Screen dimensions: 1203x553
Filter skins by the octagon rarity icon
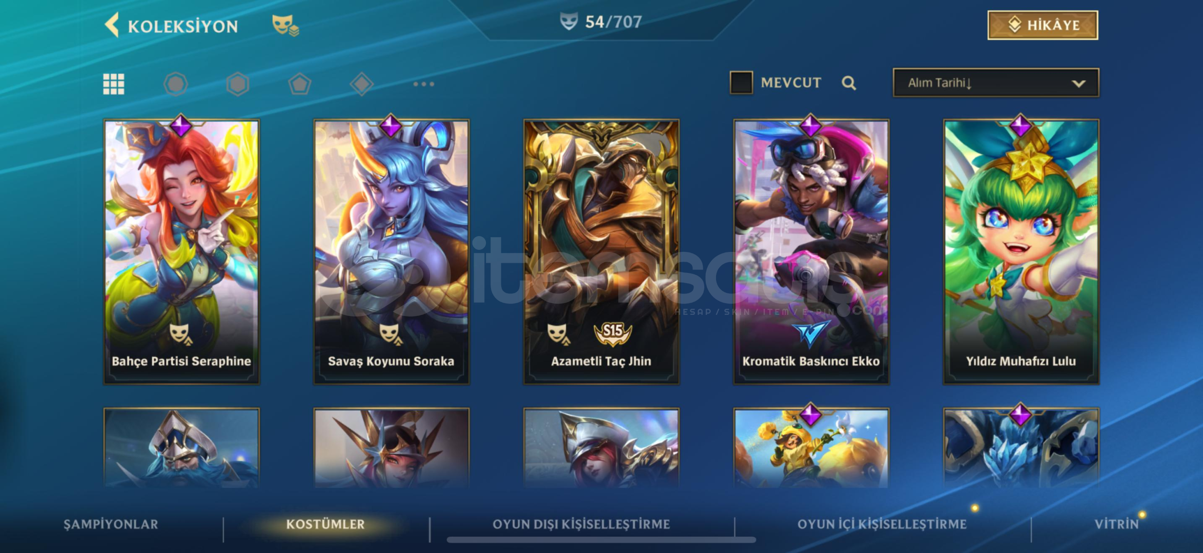coord(175,84)
